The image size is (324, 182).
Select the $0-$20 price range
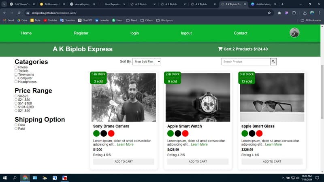pyautogui.click(x=16, y=96)
